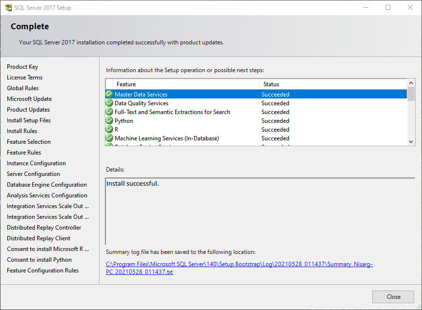Click the green check beside the R feature
This screenshot has height=310, width=422.
(x=109, y=129)
